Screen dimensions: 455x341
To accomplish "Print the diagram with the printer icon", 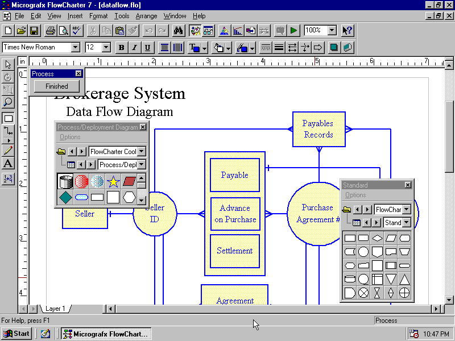I will click(x=51, y=31).
